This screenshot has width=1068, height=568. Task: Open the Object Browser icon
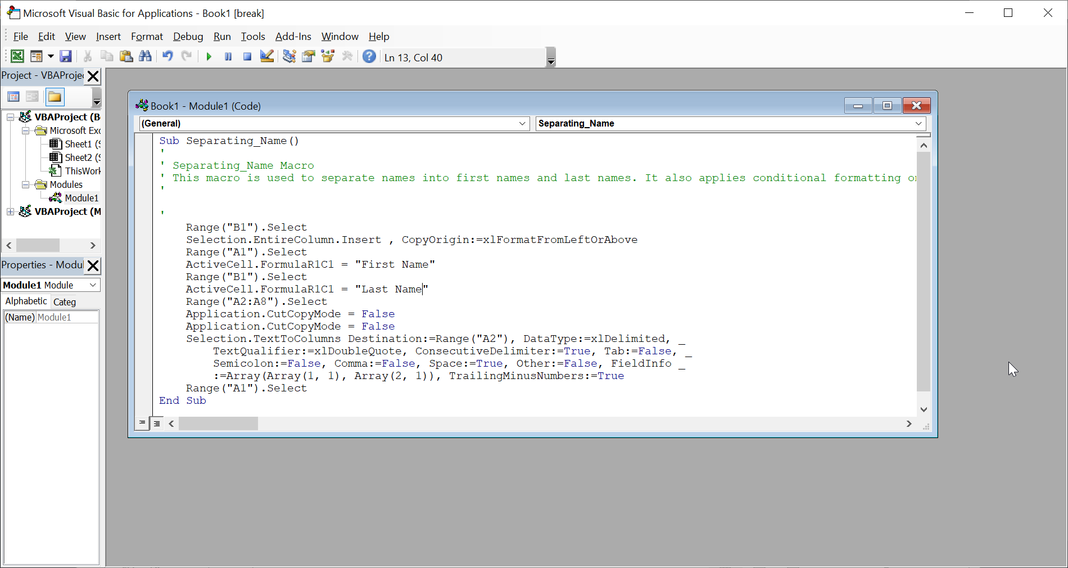tap(328, 57)
